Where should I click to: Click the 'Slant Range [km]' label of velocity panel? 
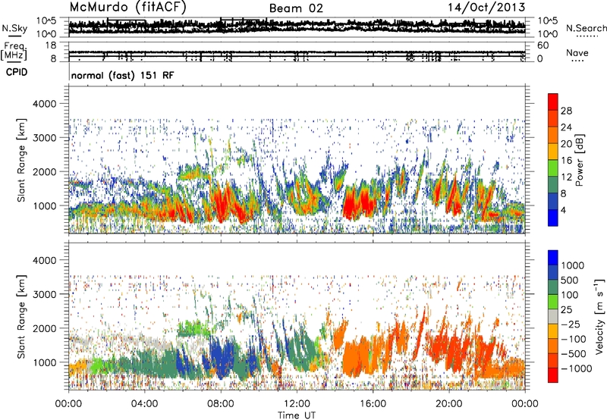[21, 316]
